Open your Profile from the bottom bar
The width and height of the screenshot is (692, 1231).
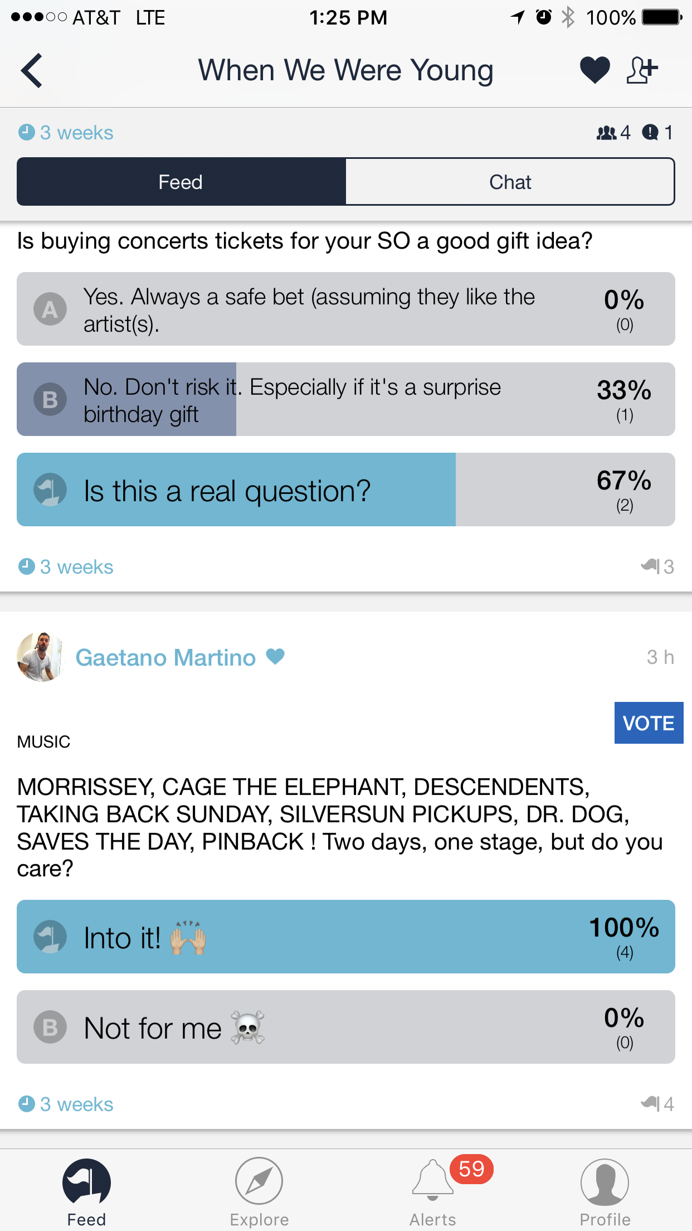tap(605, 1182)
